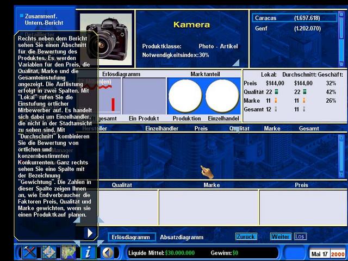Image resolution: width=348 pixels, height=261 pixels.
Task: Click the 'Ein Produkt' chart label
Action: click(144, 119)
